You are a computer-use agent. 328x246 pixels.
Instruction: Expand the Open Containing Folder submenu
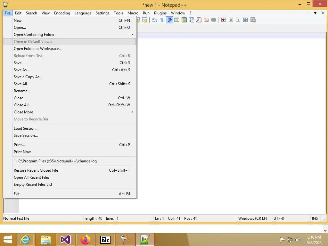(x=70, y=35)
